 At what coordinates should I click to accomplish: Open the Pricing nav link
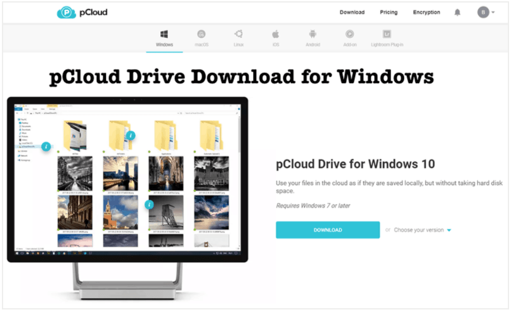pyautogui.click(x=389, y=13)
